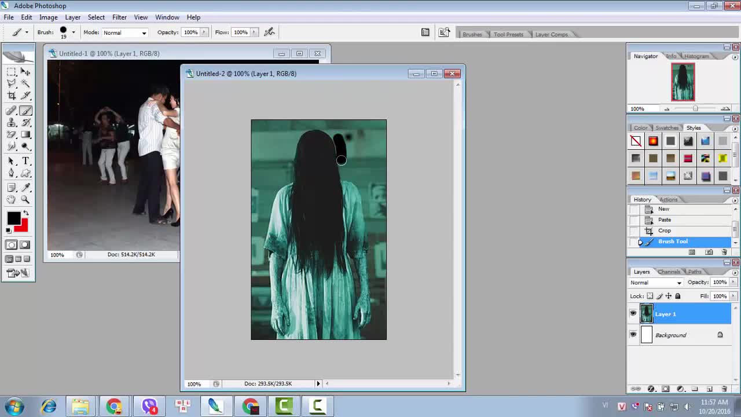Select the Brush tool in toolbox
The image size is (741, 417).
tap(25, 111)
